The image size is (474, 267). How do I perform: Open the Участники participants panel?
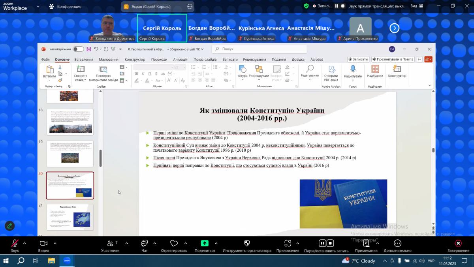[110, 244]
